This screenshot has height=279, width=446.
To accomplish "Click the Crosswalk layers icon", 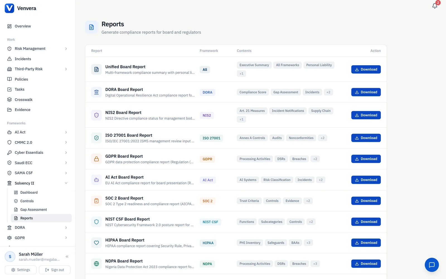I will (x=9, y=100).
